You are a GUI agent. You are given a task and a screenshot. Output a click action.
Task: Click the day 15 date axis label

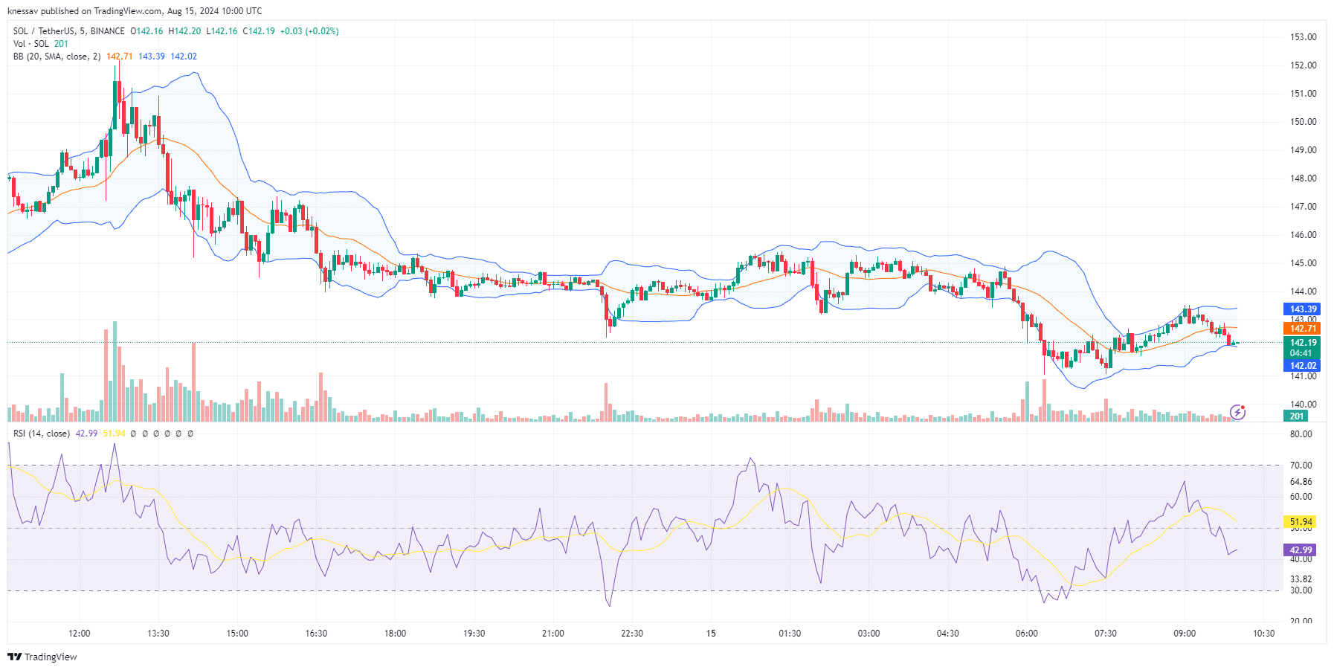point(711,634)
